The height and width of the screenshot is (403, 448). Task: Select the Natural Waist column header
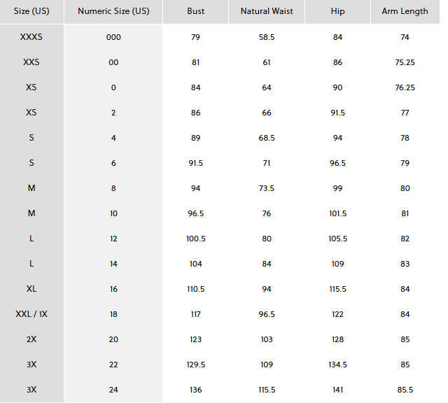tap(267, 11)
